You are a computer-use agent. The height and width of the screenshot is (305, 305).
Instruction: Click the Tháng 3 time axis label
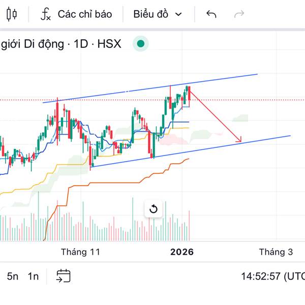click(x=276, y=252)
